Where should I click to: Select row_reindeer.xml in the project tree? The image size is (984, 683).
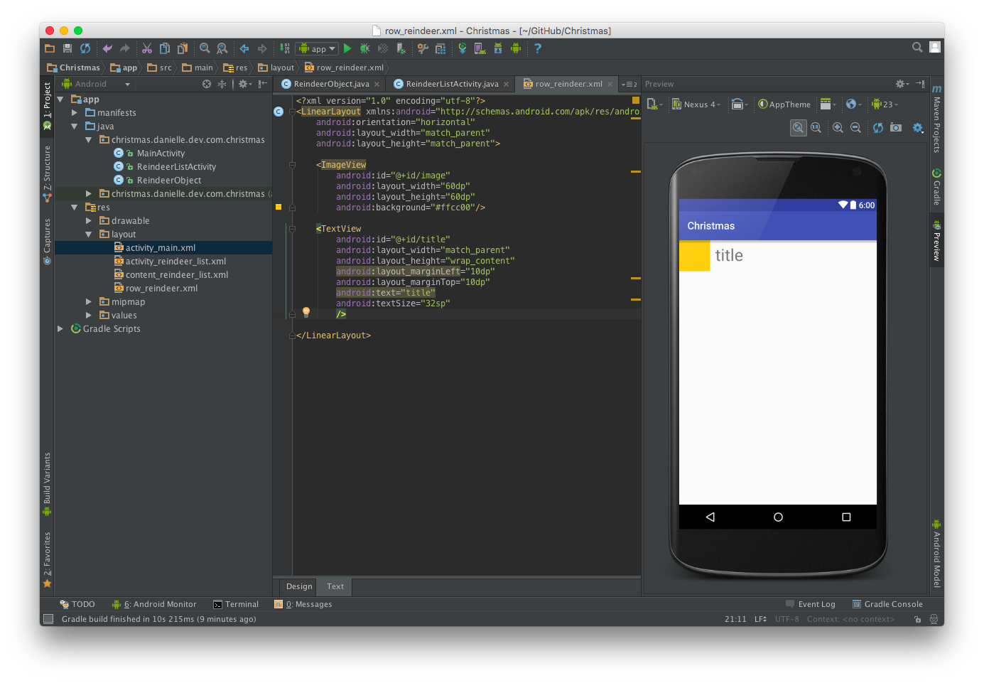coord(161,289)
